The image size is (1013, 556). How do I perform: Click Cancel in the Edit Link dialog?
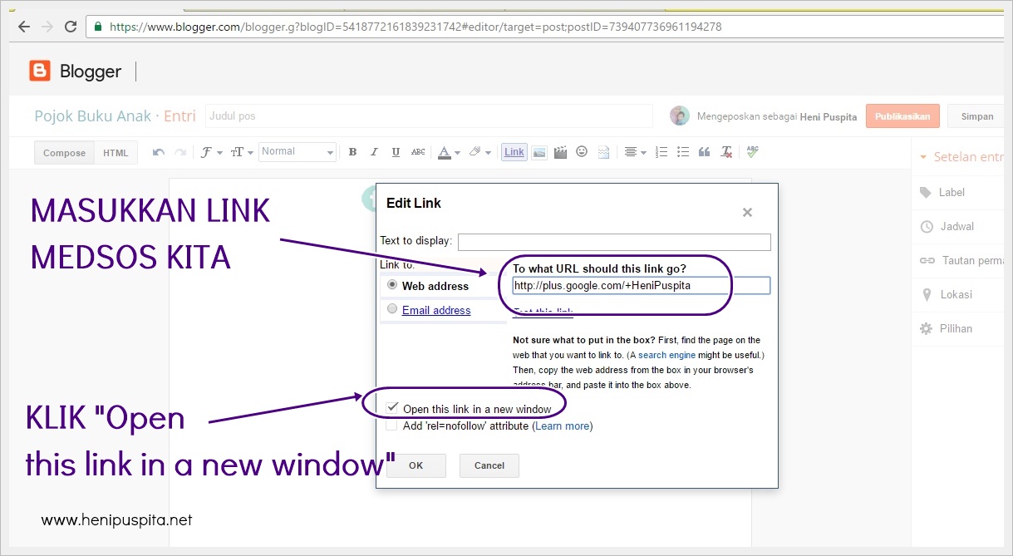489,465
